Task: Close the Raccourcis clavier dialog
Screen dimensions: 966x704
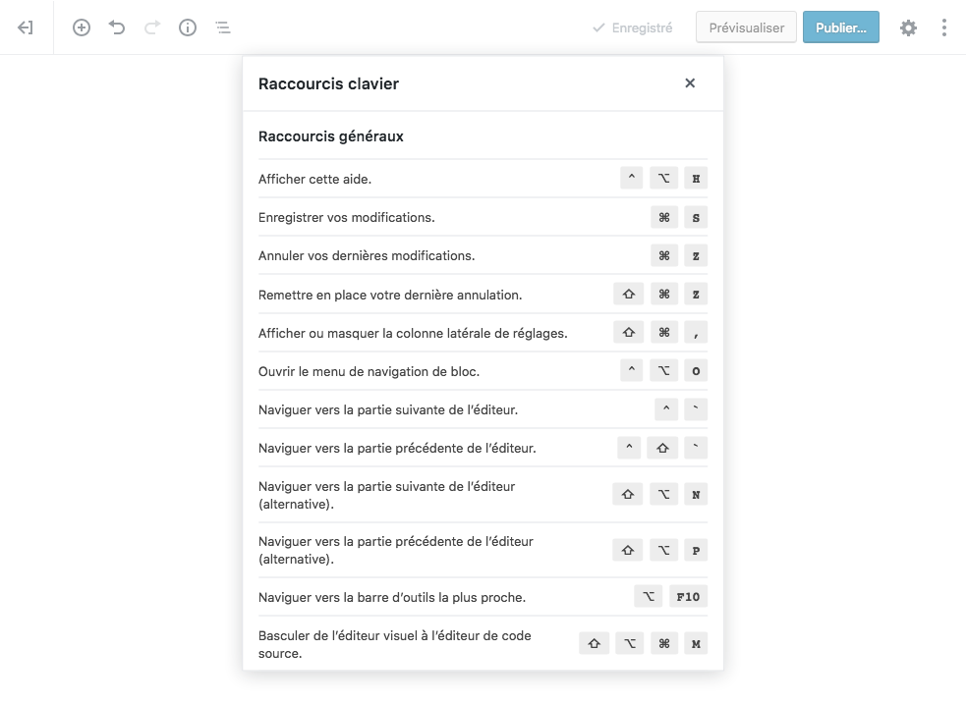Action: coord(690,83)
